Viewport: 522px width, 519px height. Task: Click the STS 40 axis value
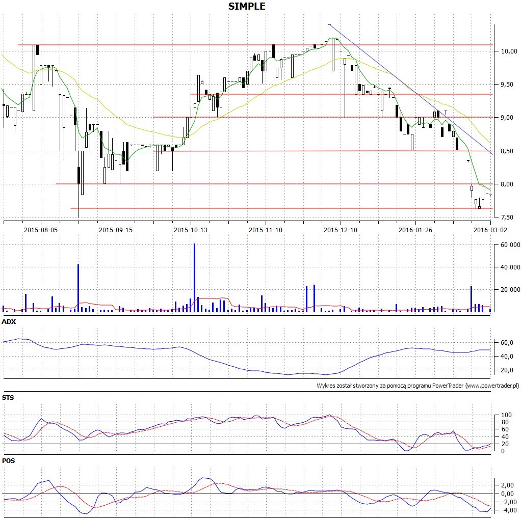(505, 437)
